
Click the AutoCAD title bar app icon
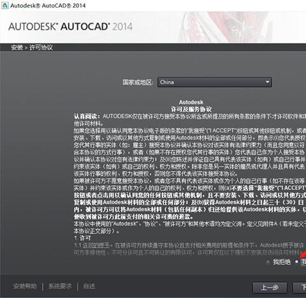pos(4,5)
